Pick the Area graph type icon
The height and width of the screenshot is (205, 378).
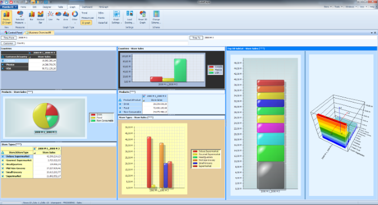coord(66,16)
